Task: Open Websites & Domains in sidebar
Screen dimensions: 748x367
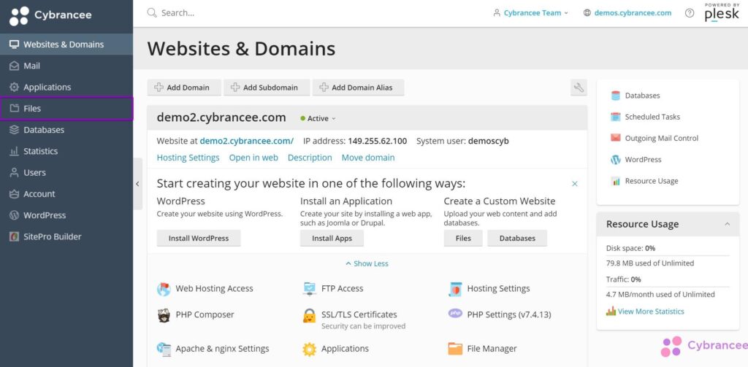Action: [x=66, y=45]
